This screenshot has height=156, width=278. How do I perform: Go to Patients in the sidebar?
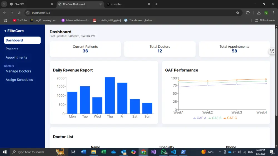point(12,49)
